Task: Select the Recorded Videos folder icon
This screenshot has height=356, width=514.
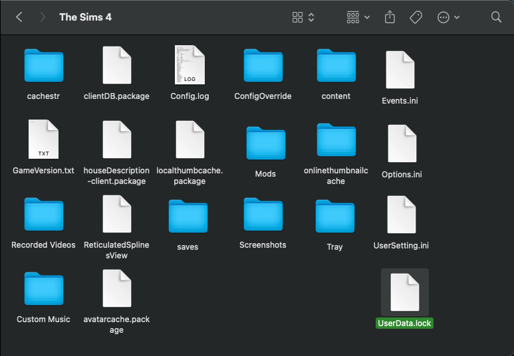Action: click(x=44, y=214)
